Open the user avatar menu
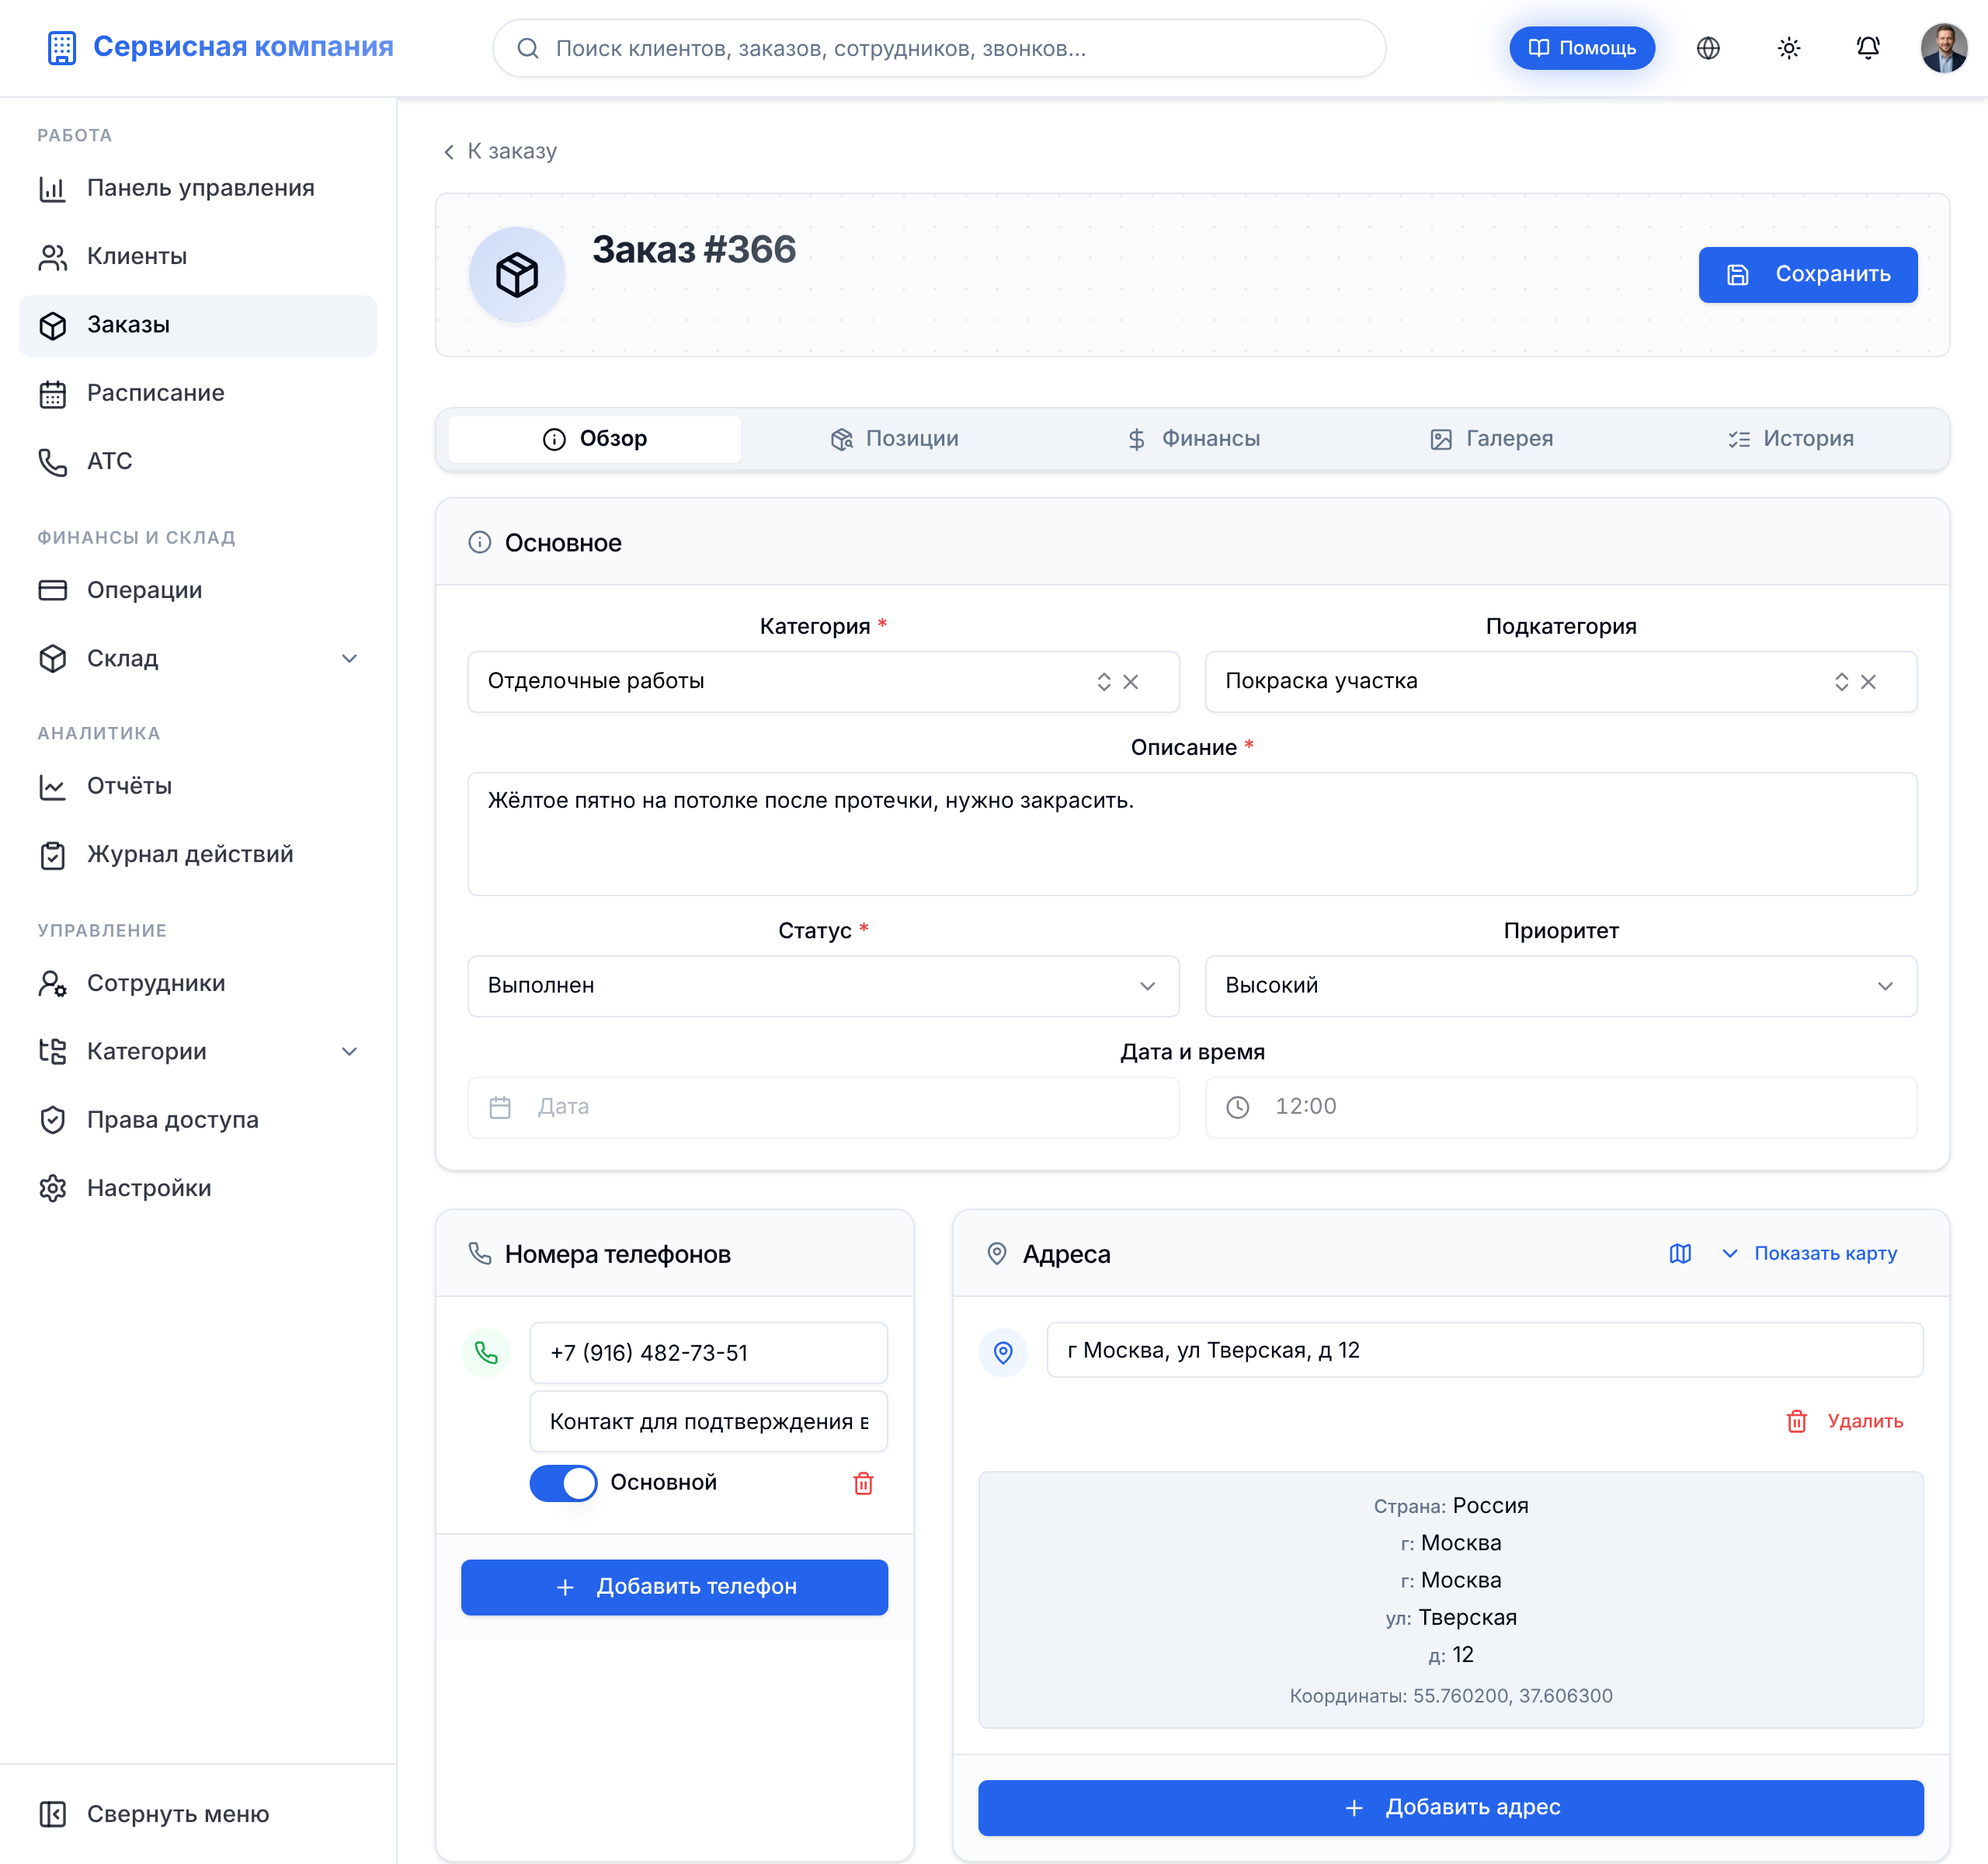1988x1864 pixels. [x=1943, y=48]
